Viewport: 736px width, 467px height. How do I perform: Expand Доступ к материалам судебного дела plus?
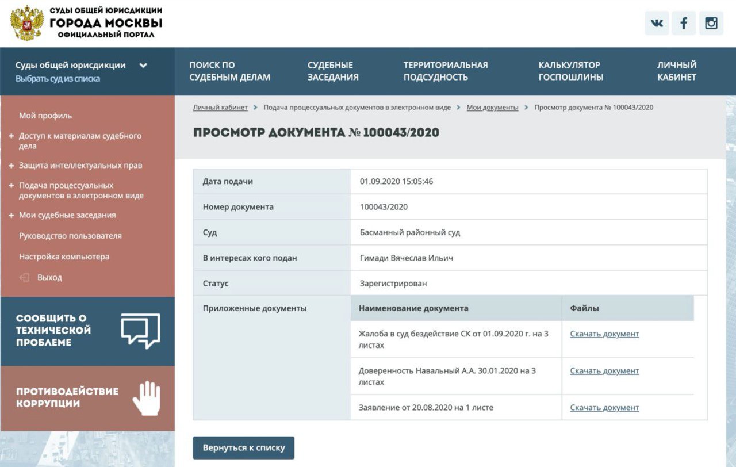[11, 136]
